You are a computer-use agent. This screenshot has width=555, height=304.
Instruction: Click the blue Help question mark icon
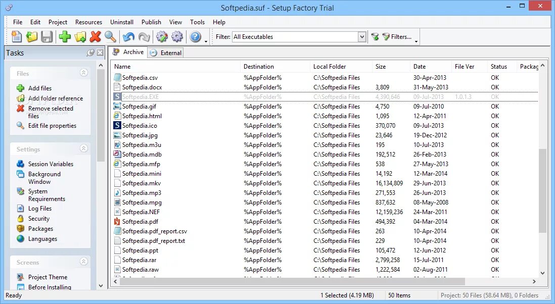click(196, 37)
